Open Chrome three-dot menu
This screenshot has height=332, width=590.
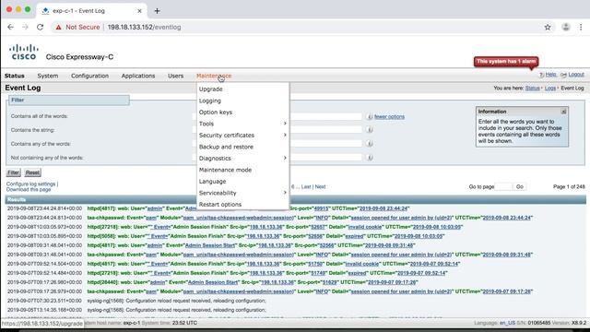(581, 27)
